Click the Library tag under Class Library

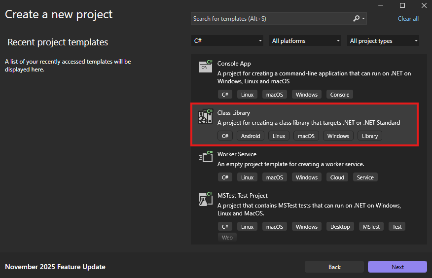click(x=370, y=136)
